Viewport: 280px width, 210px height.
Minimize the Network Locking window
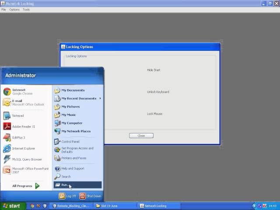[x=264, y=3]
